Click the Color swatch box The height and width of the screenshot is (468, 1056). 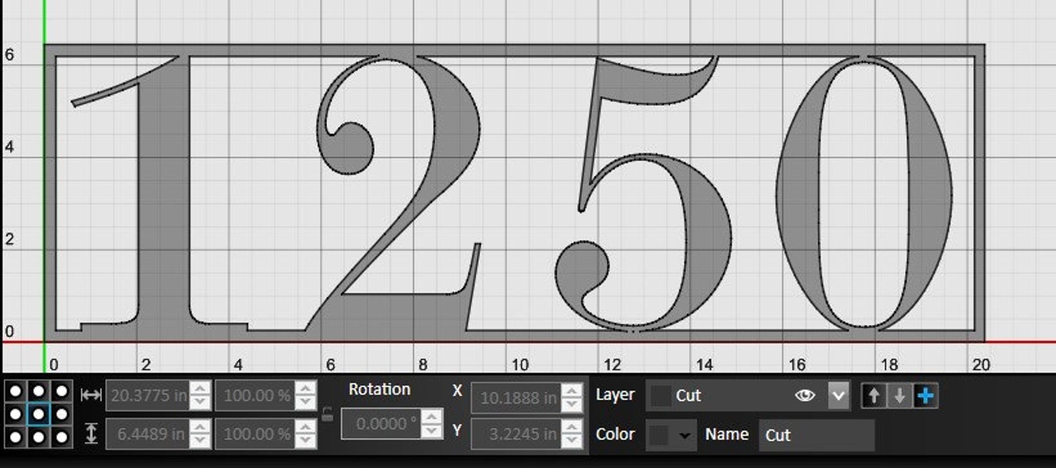(659, 435)
